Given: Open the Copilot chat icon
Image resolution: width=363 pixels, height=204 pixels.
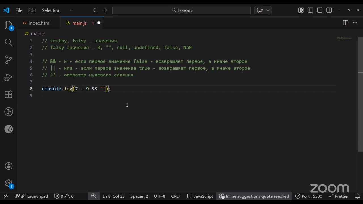Looking at the screenshot, I should point(259,10).
